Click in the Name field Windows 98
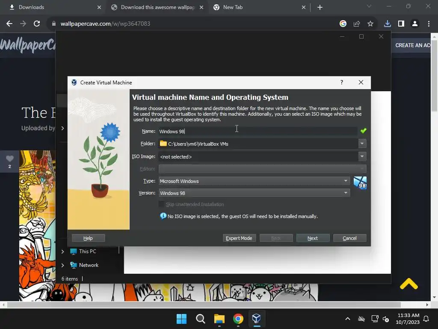The image size is (438, 329). pos(258,131)
